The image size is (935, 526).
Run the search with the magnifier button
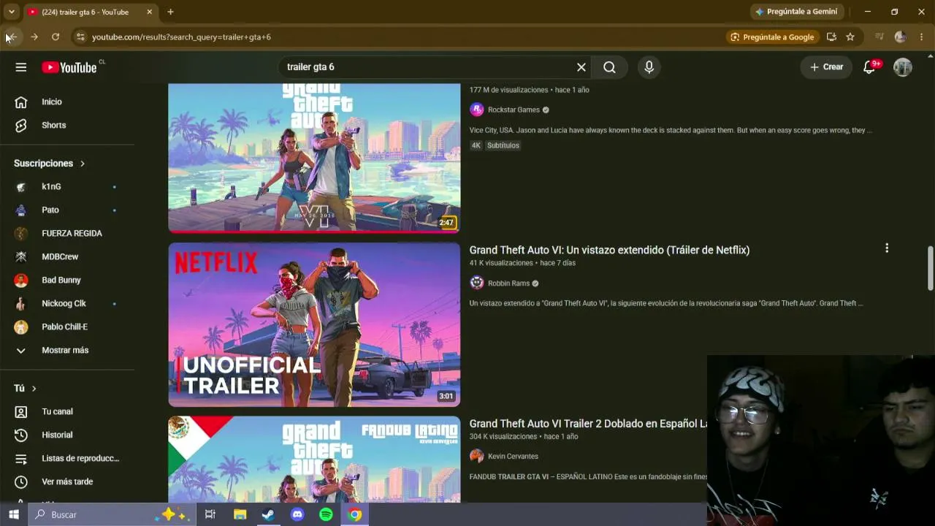click(609, 67)
